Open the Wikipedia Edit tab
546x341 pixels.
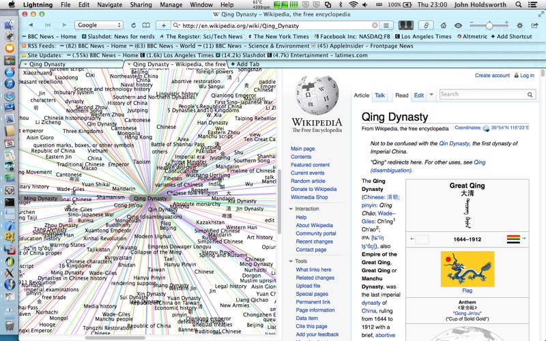click(418, 95)
